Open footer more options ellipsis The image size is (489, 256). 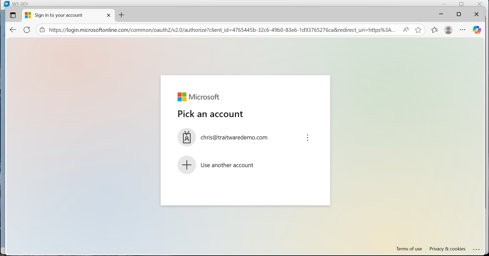(476, 249)
